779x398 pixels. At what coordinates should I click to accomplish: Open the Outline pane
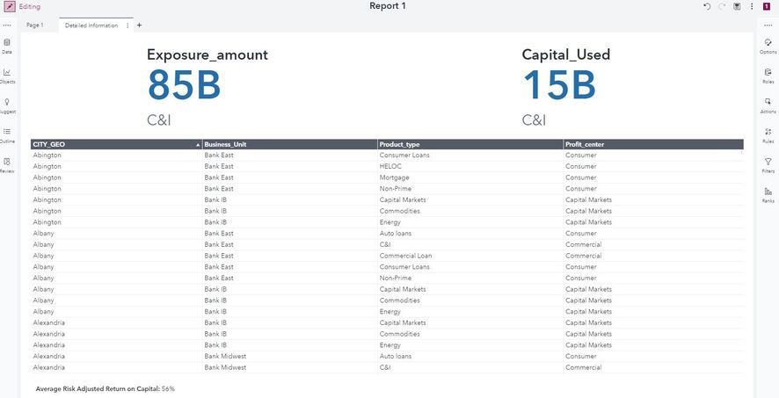click(x=7, y=134)
